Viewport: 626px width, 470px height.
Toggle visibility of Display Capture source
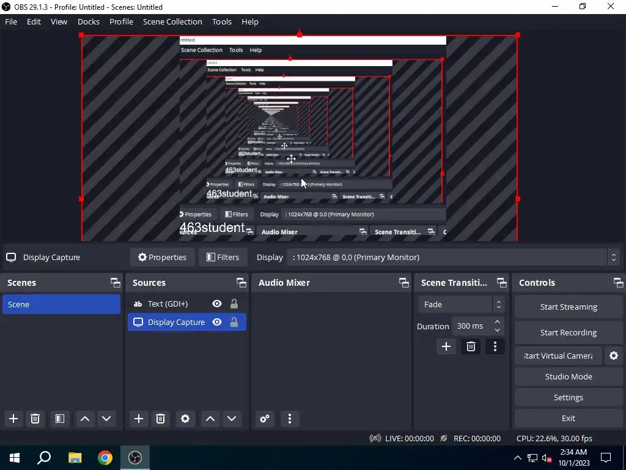click(217, 322)
